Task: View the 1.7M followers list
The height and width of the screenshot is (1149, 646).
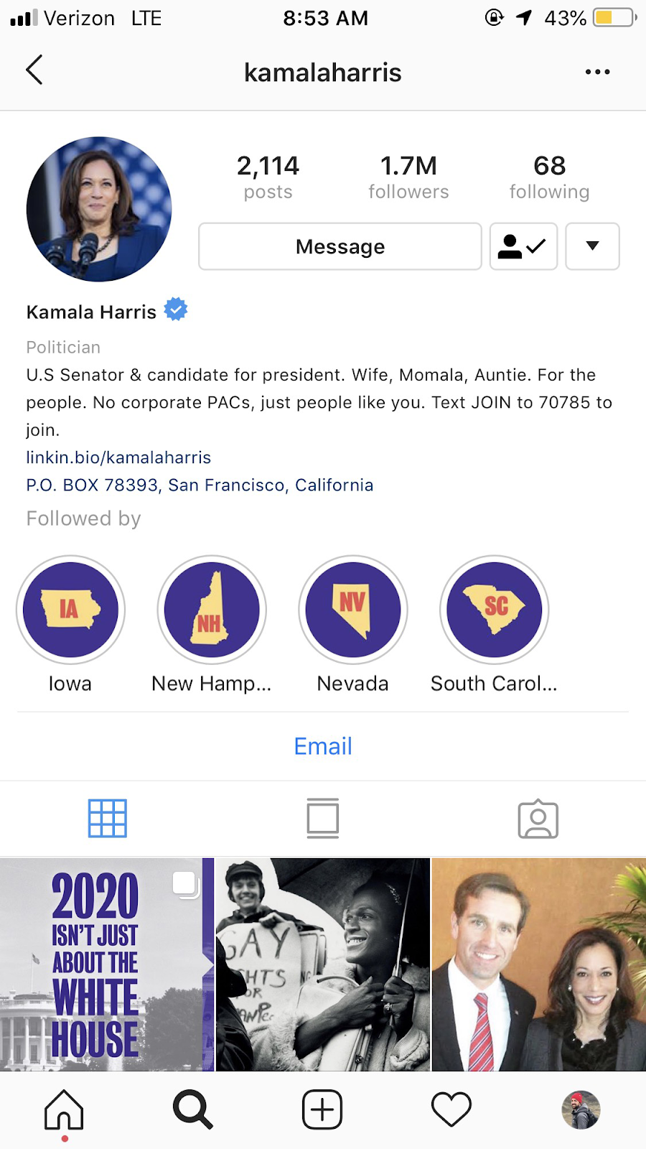Action: 408,176
